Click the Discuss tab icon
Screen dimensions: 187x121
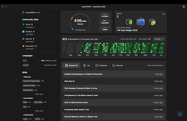(114, 65)
